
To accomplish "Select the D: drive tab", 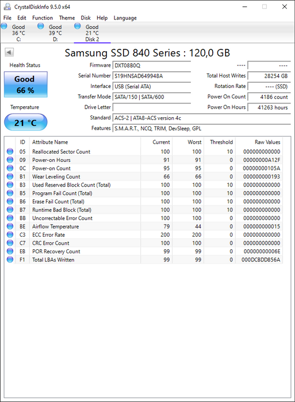I will click(x=55, y=33).
